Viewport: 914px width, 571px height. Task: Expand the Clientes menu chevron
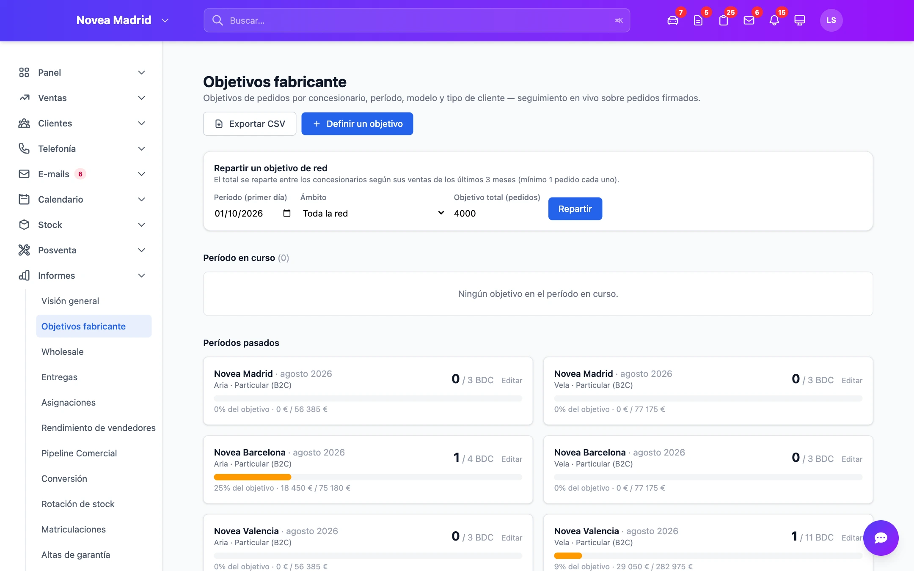click(x=142, y=123)
